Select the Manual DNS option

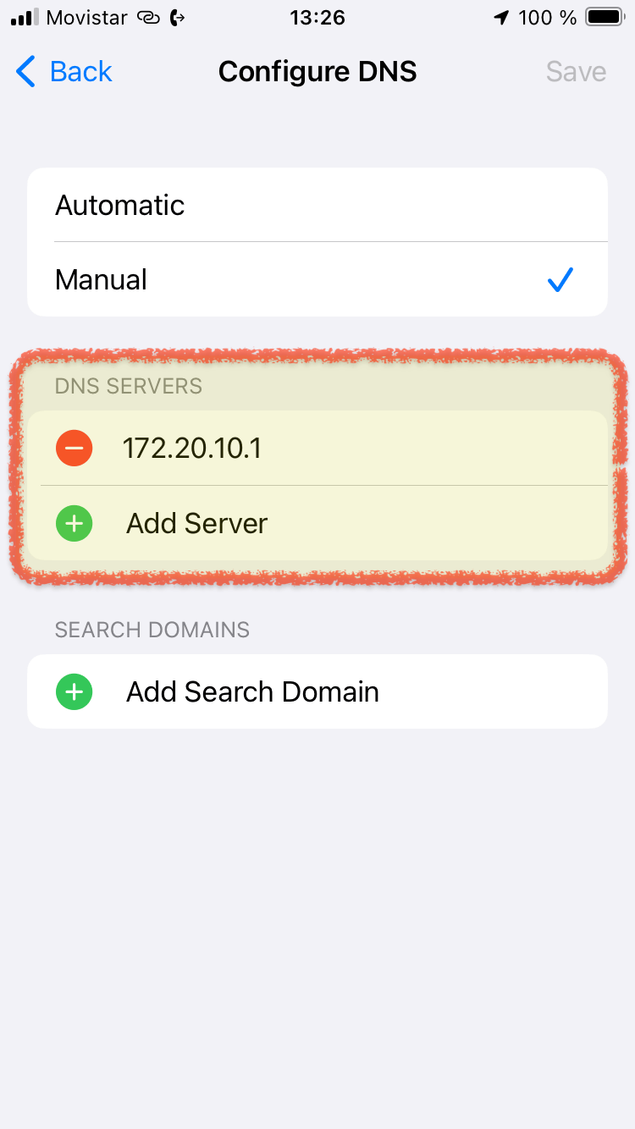(x=317, y=279)
